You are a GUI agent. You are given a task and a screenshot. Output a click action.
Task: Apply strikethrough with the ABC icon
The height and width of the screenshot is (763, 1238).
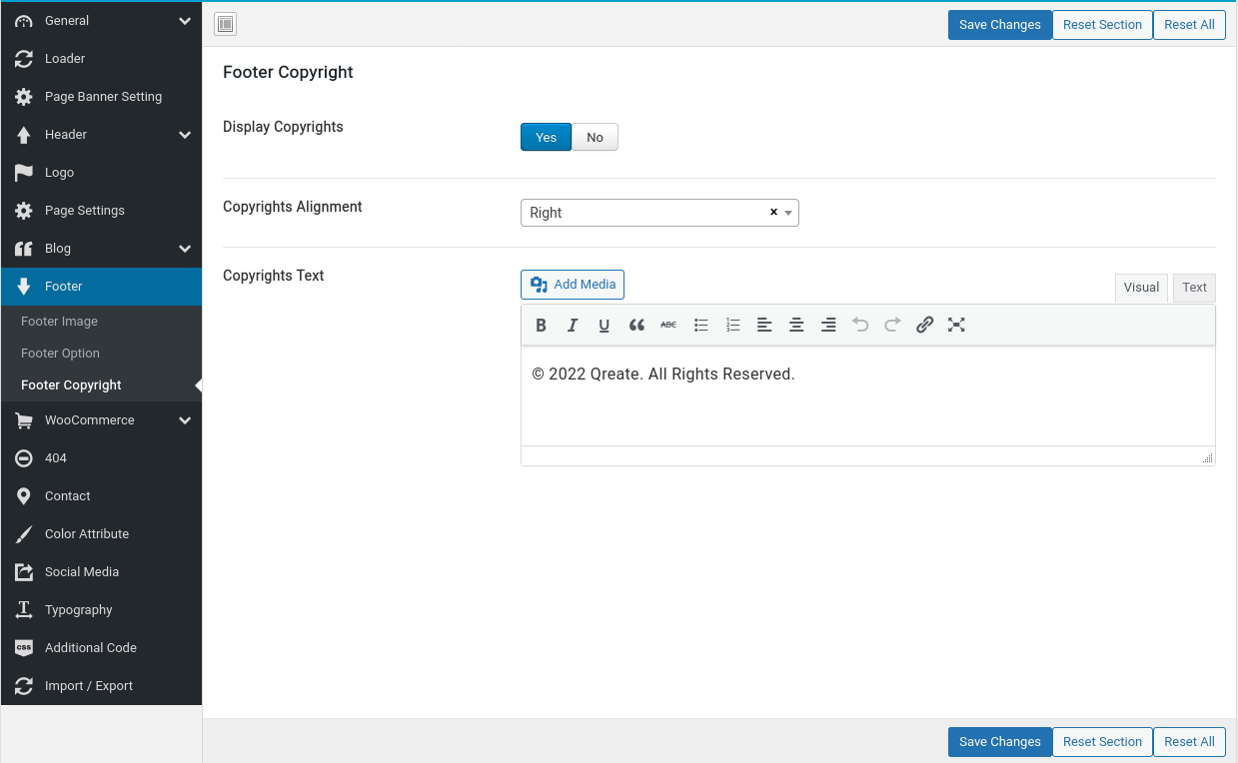pyautogui.click(x=668, y=325)
